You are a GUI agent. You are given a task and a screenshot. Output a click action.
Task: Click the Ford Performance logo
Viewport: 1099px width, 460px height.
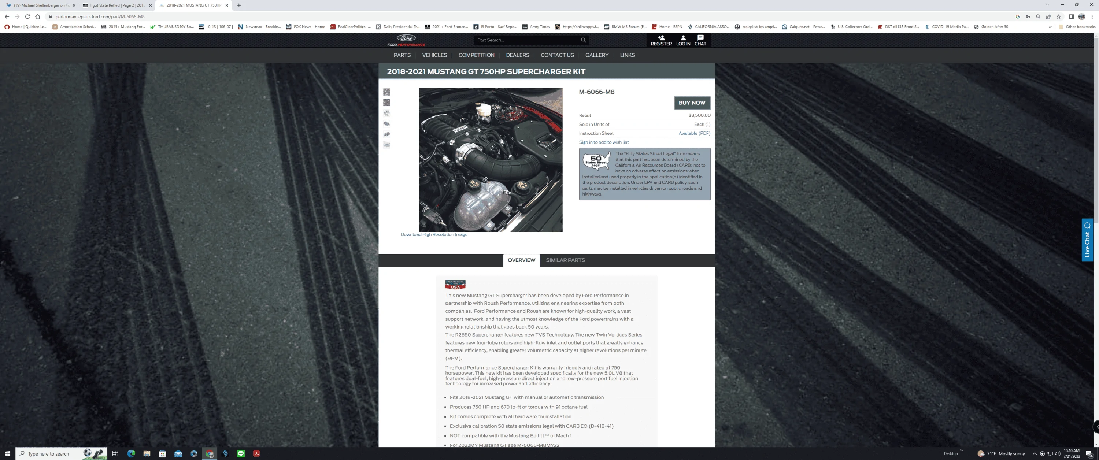(406, 40)
